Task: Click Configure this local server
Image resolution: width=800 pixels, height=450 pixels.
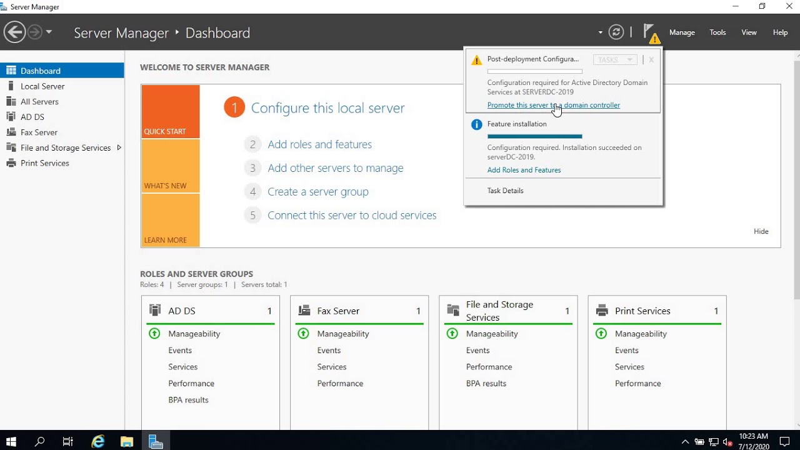Action: [x=327, y=108]
